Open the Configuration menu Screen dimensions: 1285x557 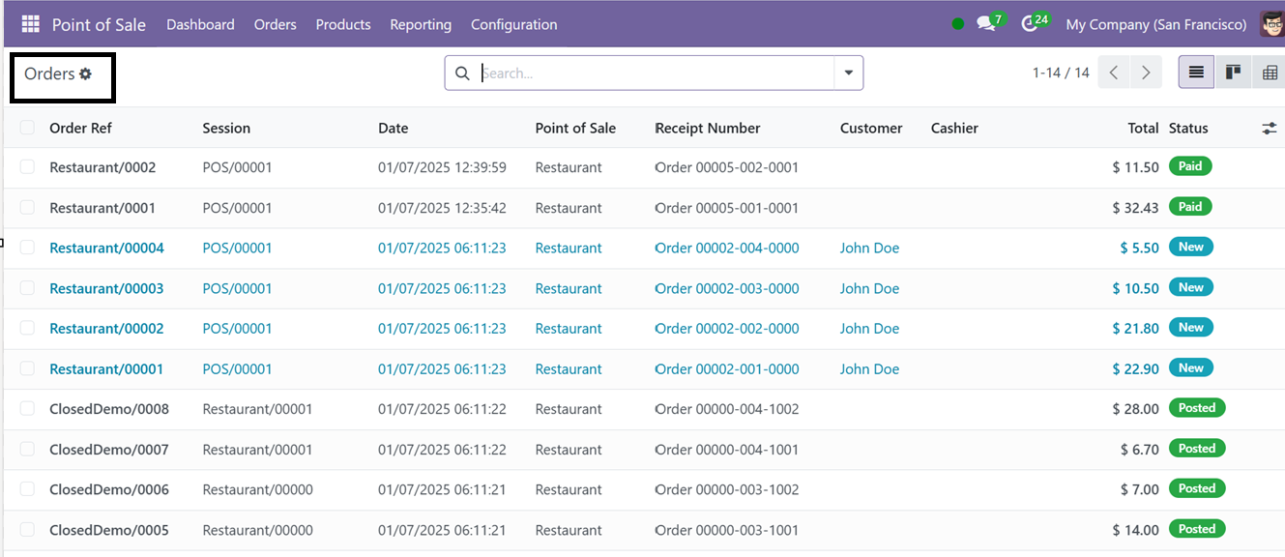pyautogui.click(x=514, y=24)
